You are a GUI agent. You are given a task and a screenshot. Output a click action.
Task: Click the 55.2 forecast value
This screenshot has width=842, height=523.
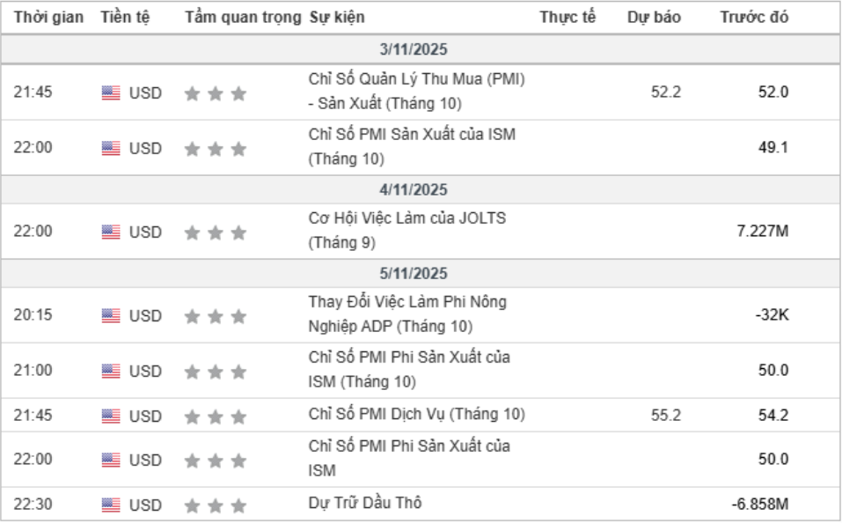(x=666, y=415)
